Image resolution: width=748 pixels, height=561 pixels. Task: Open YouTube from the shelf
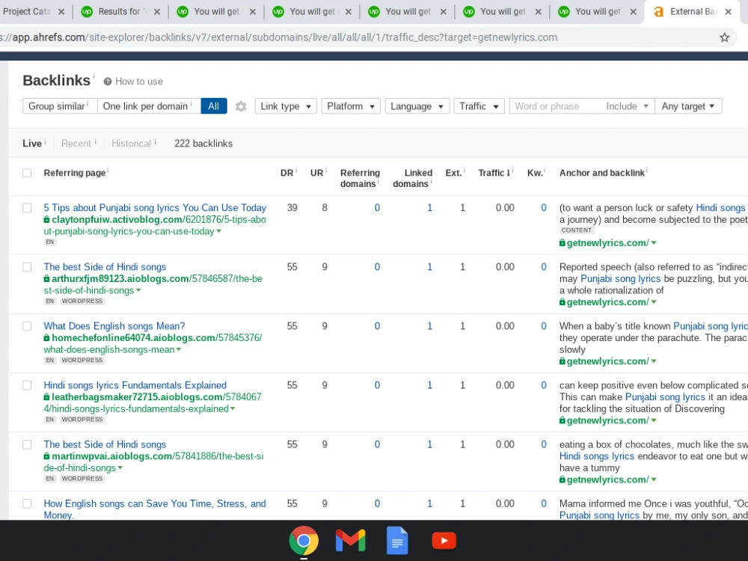[x=444, y=541]
